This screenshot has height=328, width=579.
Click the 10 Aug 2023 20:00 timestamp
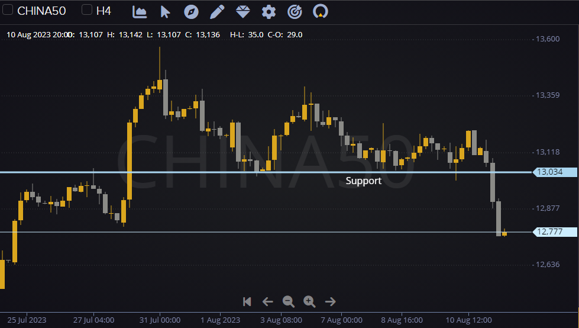point(39,35)
